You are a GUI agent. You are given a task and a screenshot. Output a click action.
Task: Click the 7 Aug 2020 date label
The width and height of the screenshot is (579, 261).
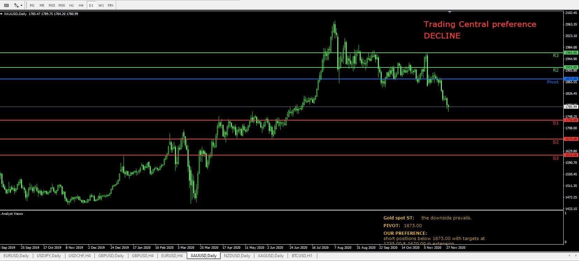(343, 248)
